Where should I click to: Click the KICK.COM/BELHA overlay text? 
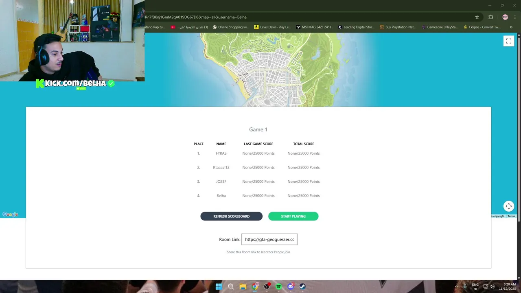pos(75,83)
